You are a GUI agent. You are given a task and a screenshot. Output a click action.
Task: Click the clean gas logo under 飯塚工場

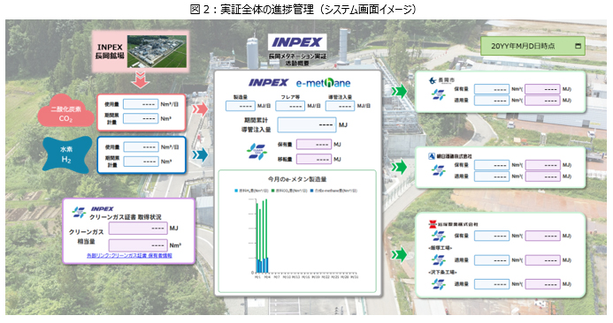[x=438, y=260]
